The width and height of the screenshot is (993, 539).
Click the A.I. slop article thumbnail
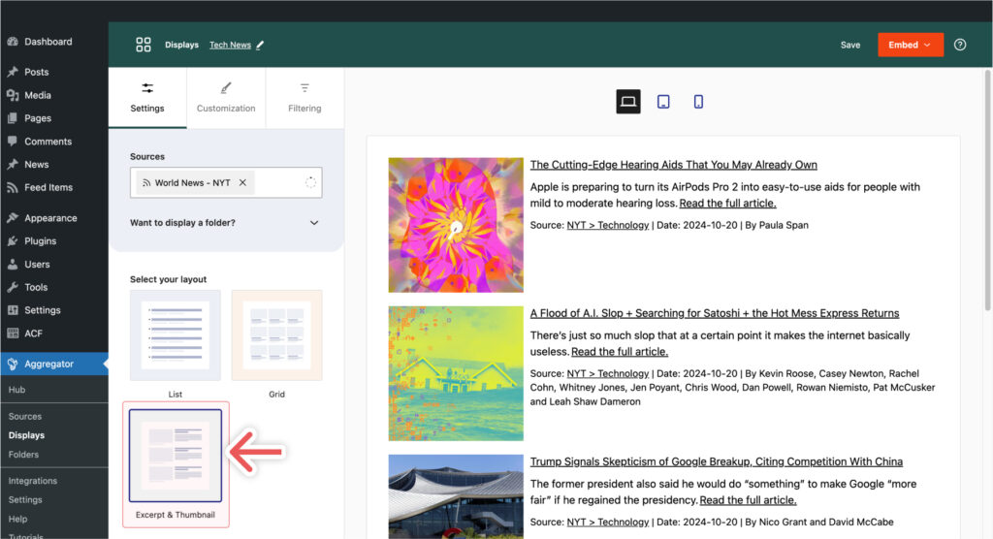pos(456,373)
